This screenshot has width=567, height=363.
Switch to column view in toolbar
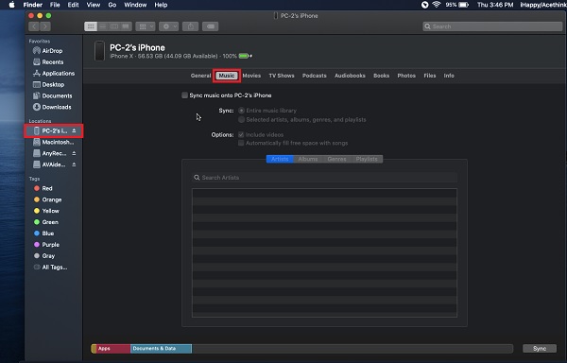(x=114, y=26)
